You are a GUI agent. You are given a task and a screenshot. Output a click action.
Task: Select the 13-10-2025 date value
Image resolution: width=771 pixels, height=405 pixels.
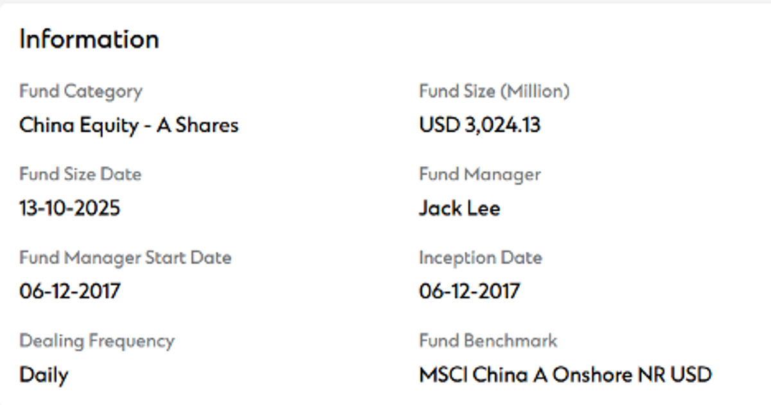pos(69,208)
